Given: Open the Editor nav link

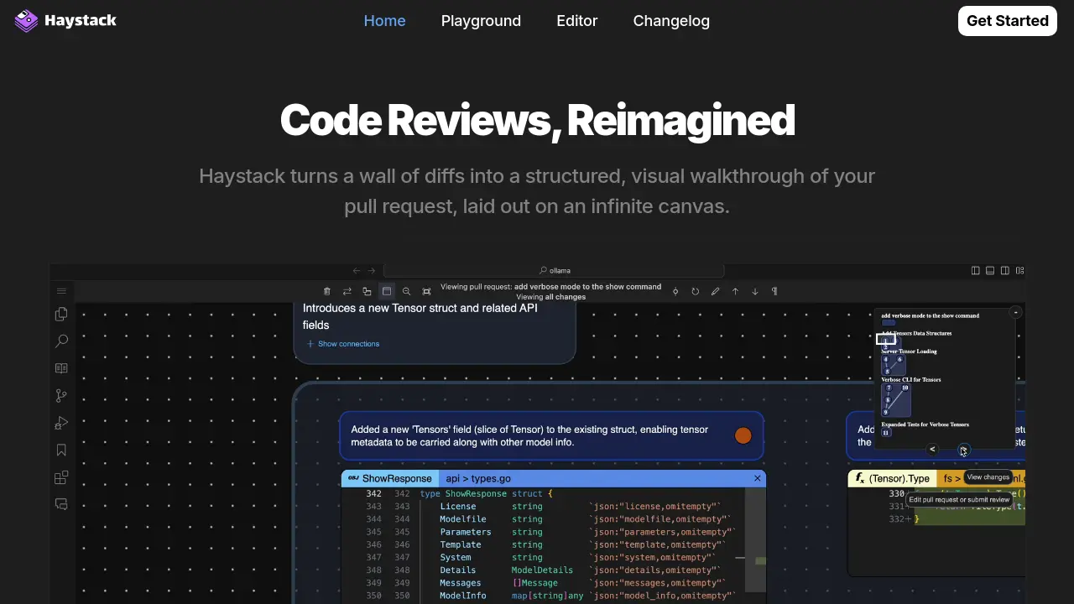Looking at the screenshot, I should (x=577, y=21).
